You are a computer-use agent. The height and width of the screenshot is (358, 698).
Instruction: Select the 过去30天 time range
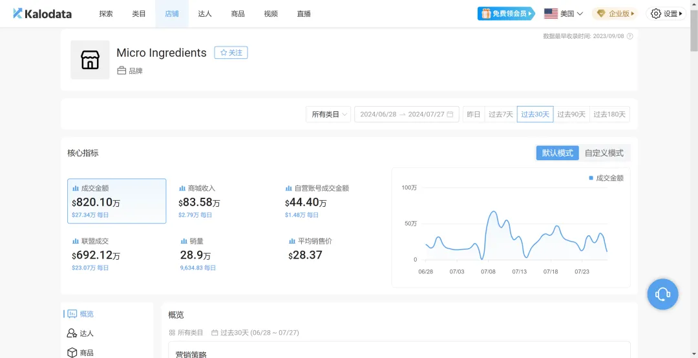point(535,114)
